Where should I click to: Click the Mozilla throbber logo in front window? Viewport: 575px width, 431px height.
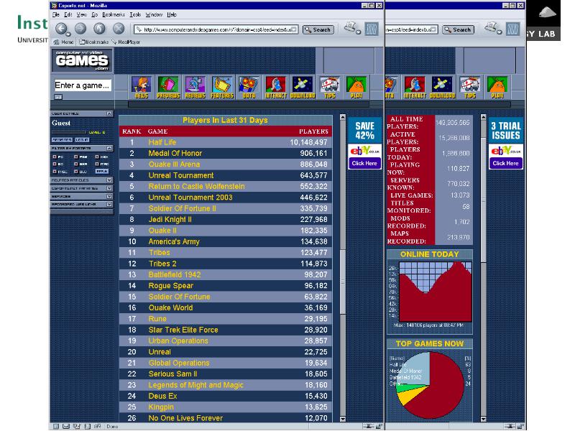372,29
